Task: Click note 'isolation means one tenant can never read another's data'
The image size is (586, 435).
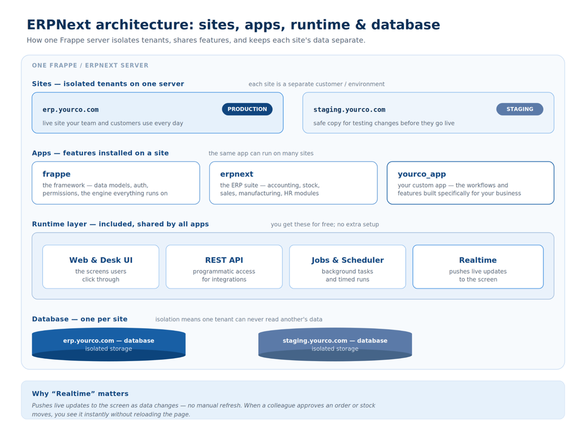Action: click(x=239, y=319)
